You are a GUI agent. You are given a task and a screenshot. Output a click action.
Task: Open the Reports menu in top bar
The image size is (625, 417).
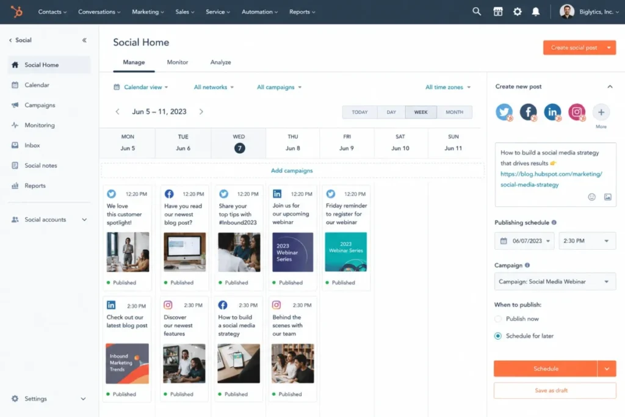click(x=302, y=12)
